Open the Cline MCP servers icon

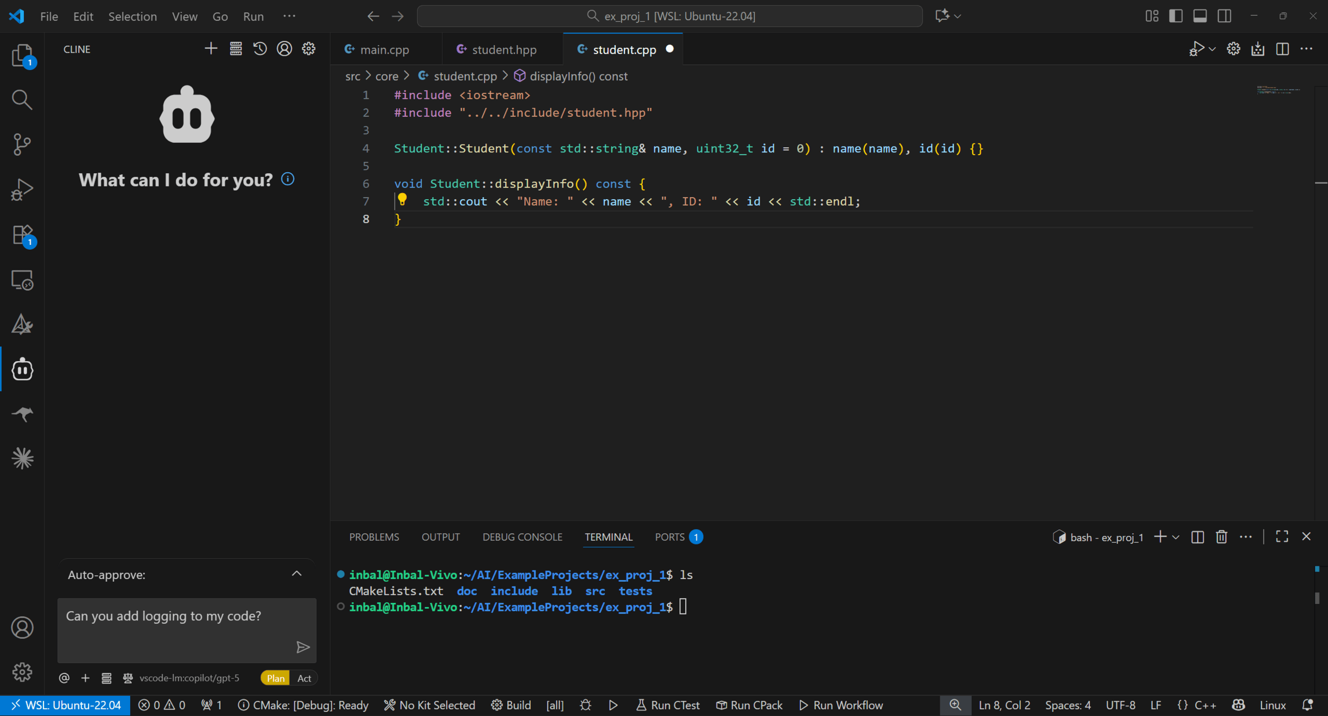tap(236, 49)
